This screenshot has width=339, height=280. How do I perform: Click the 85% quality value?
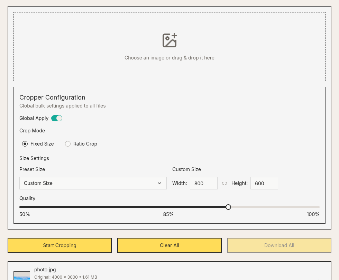point(168,214)
